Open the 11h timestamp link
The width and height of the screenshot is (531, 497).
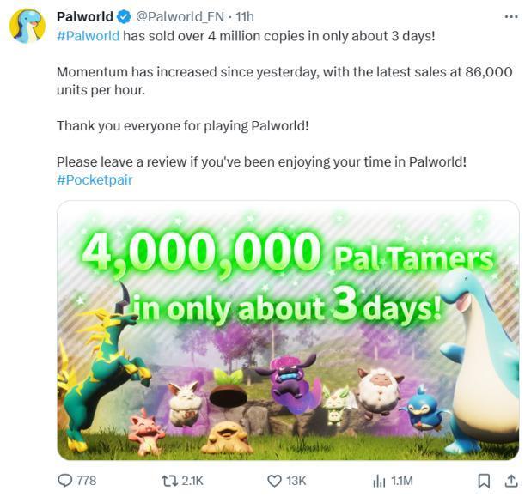(x=245, y=16)
